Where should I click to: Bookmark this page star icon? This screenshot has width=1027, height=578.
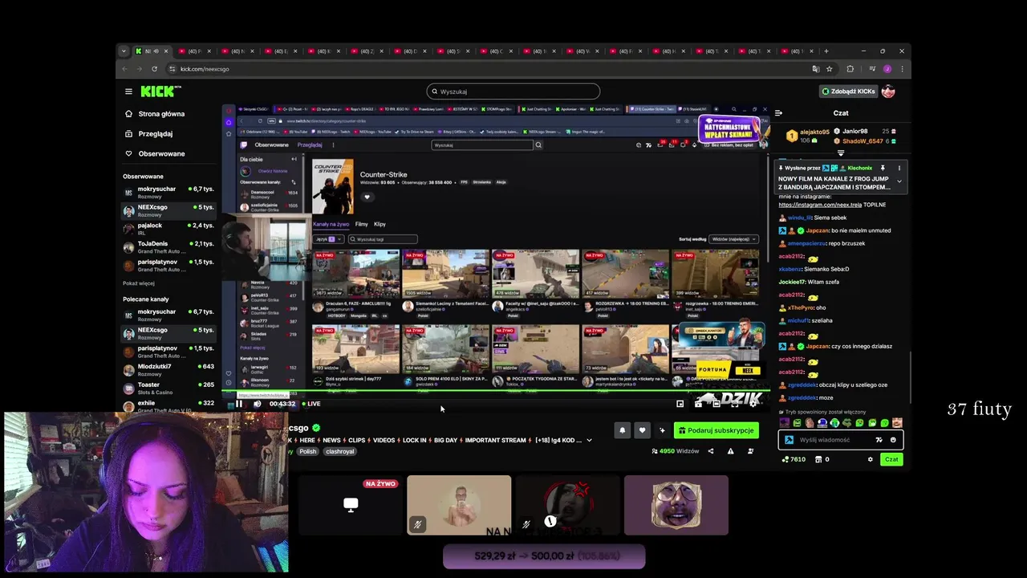830,69
